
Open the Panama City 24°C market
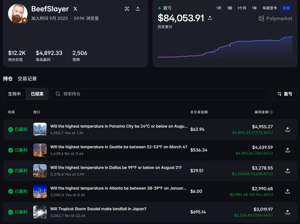click(x=119, y=126)
